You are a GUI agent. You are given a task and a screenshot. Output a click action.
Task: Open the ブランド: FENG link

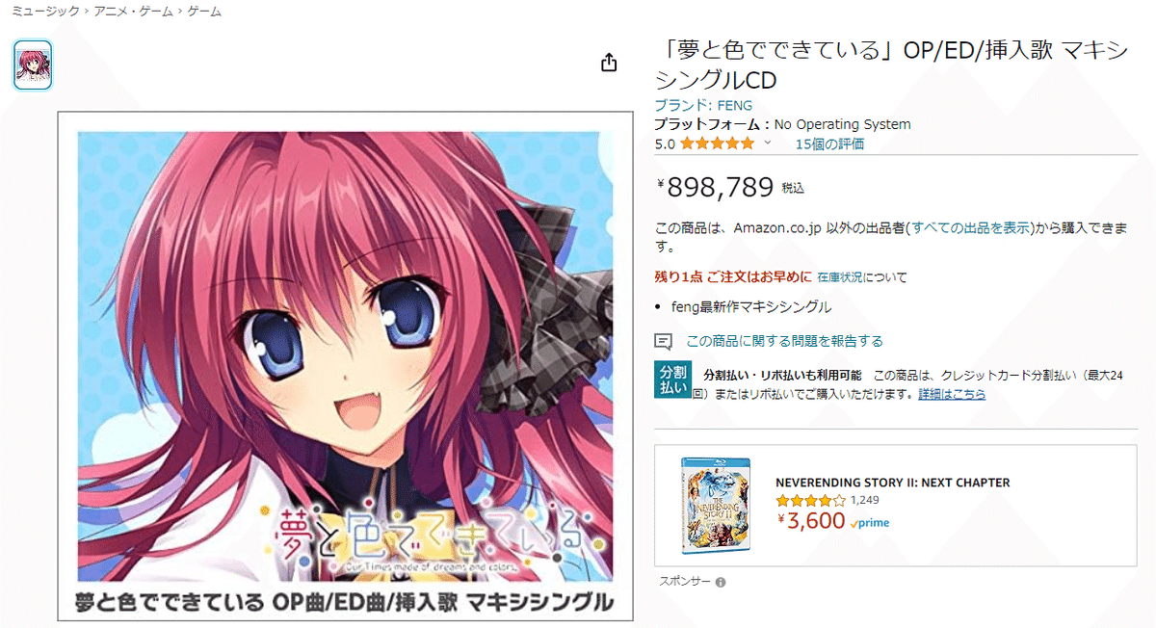(703, 105)
